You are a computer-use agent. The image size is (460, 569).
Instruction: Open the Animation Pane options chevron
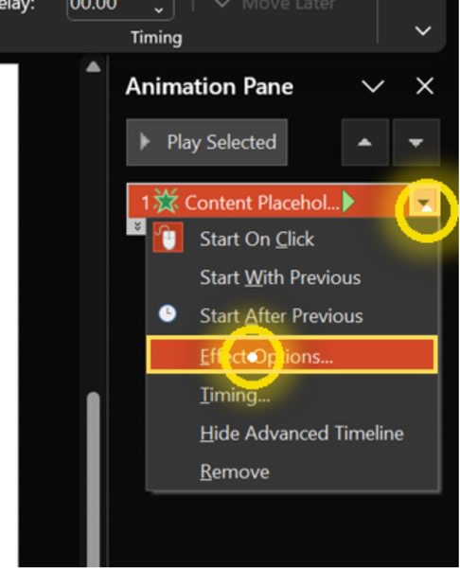(373, 86)
